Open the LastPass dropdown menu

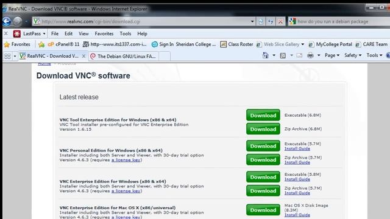click(x=34, y=33)
